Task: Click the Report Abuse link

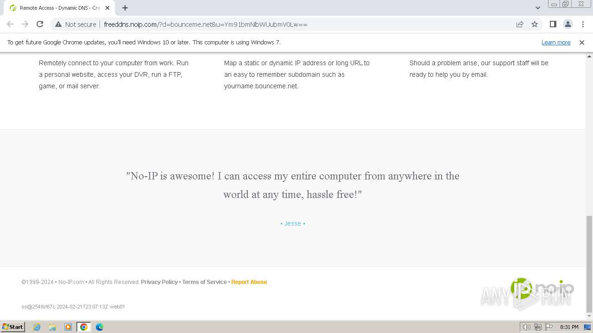Action: (249, 282)
